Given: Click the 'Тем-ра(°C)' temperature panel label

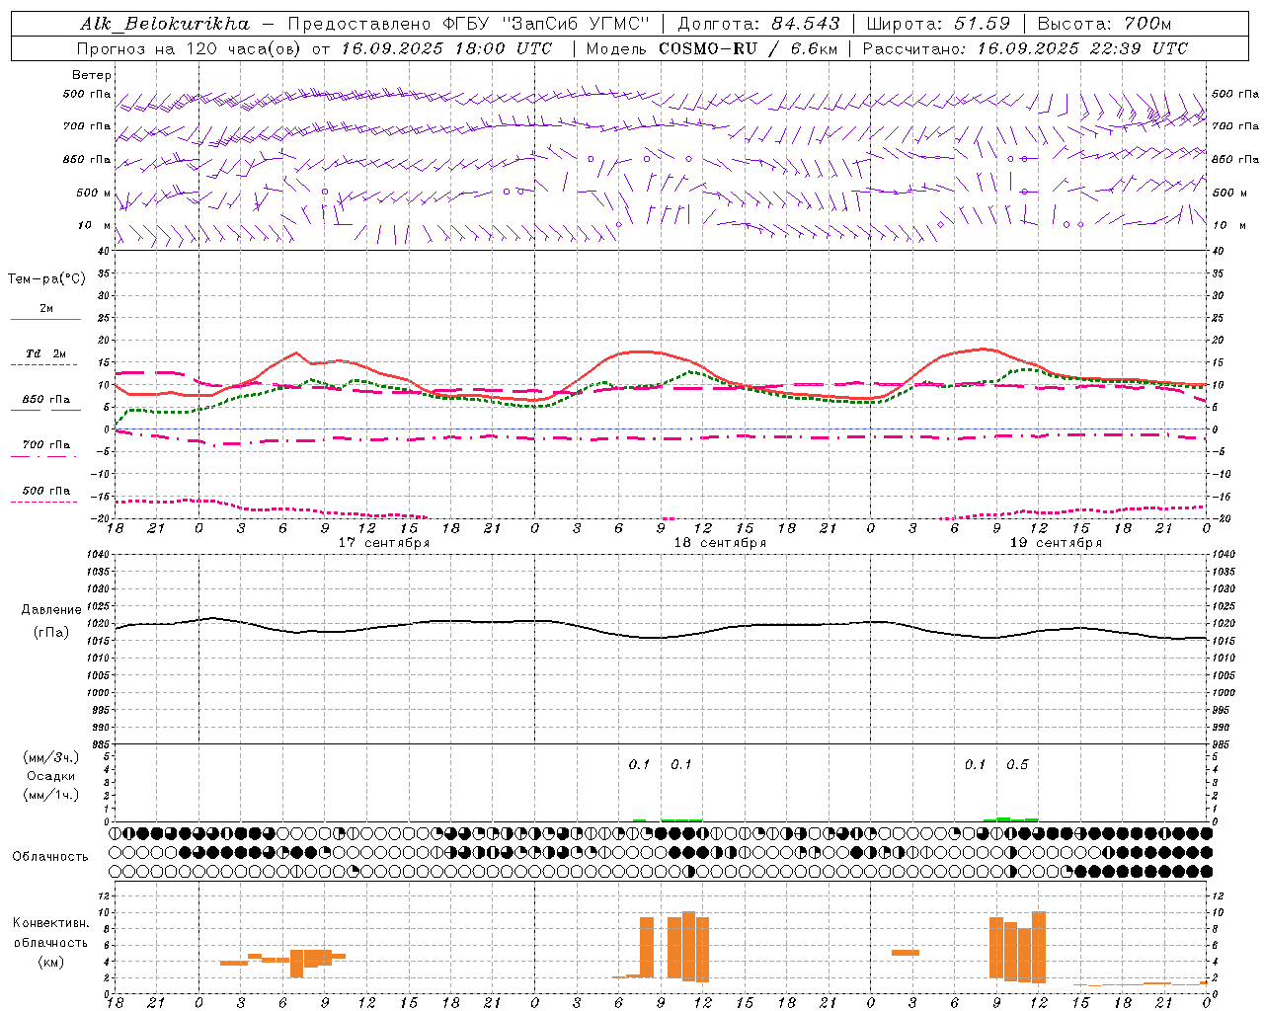Looking at the screenshot, I should click(46, 279).
